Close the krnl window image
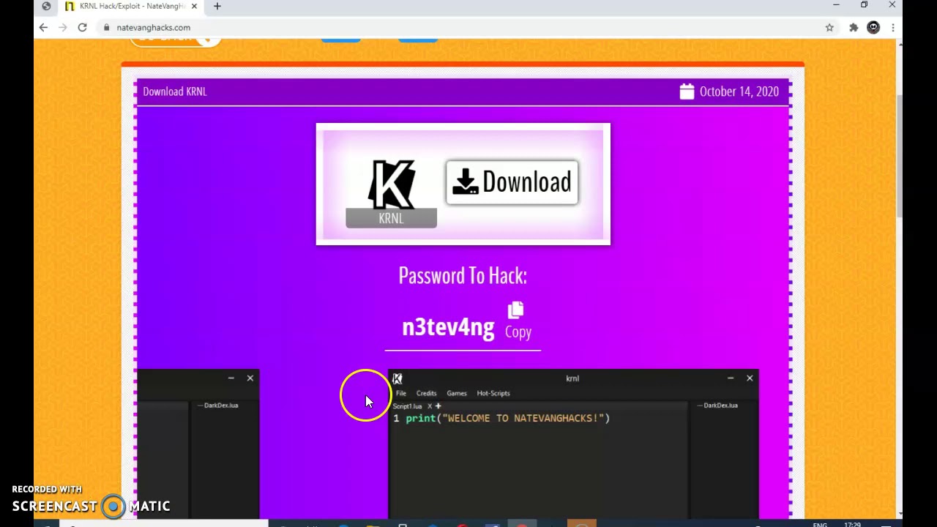937x527 pixels. (x=750, y=378)
